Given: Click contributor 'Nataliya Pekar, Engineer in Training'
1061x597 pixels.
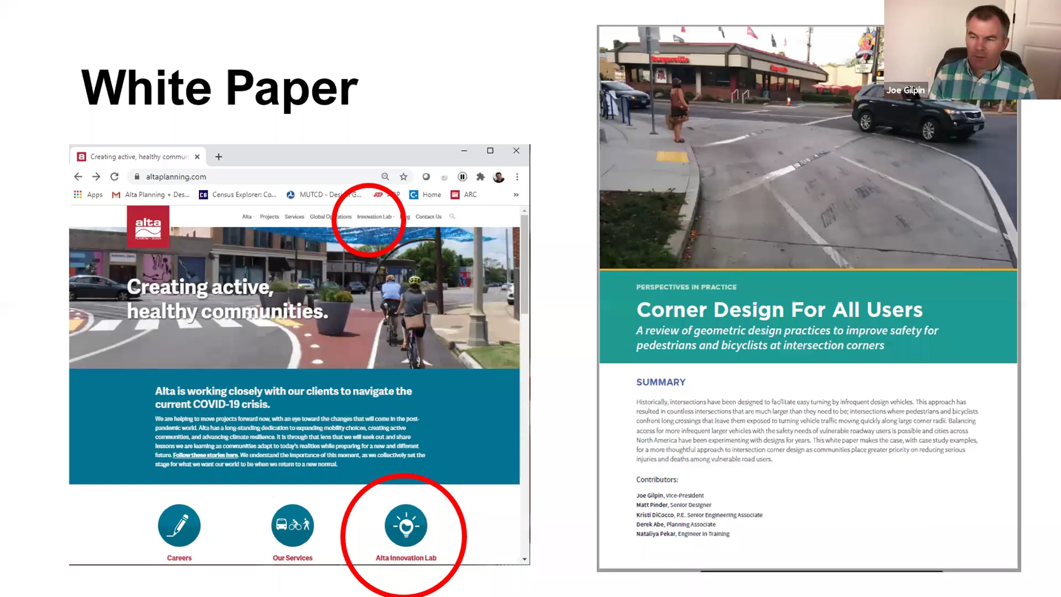Looking at the screenshot, I should pyautogui.click(x=683, y=534).
